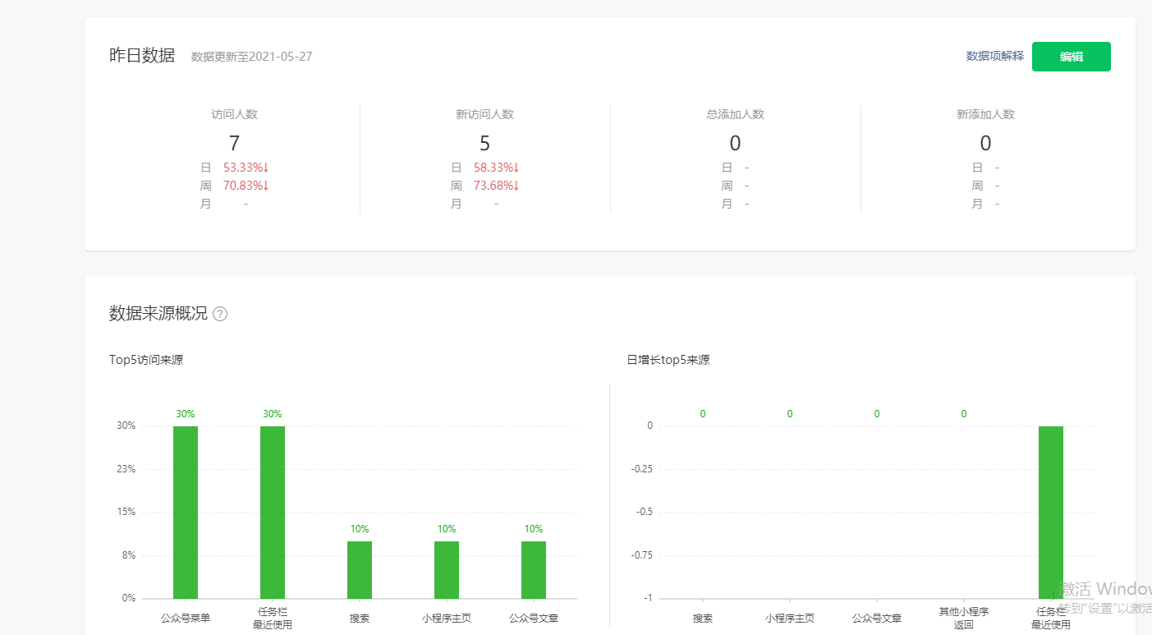The height and width of the screenshot is (635, 1152).
Task: Click 58.33% daily change under 新访问人数
Action: 497,168
